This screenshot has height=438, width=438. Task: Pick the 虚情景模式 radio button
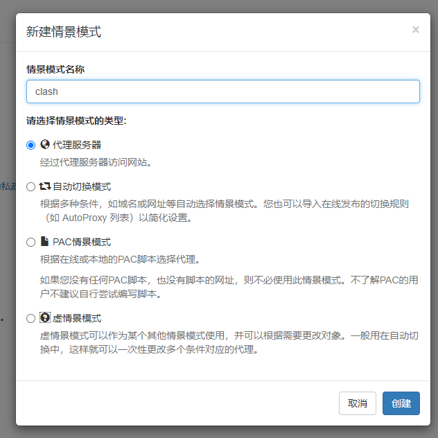click(30, 319)
